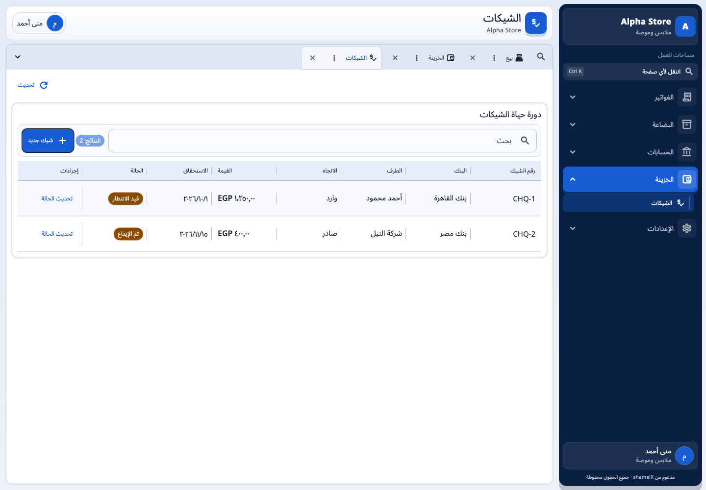Click the رقم الشيك column header
706x490 pixels.
pyautogui.click(x=523, y=171)
